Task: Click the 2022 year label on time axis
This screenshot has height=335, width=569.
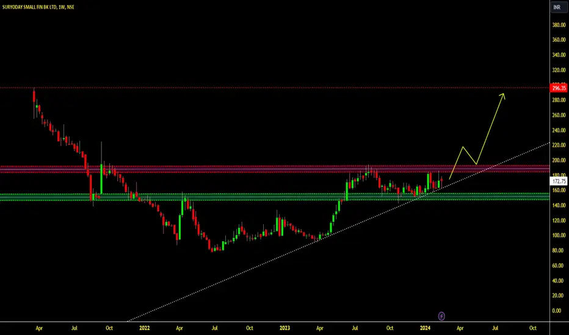Action: coord(145,328)
